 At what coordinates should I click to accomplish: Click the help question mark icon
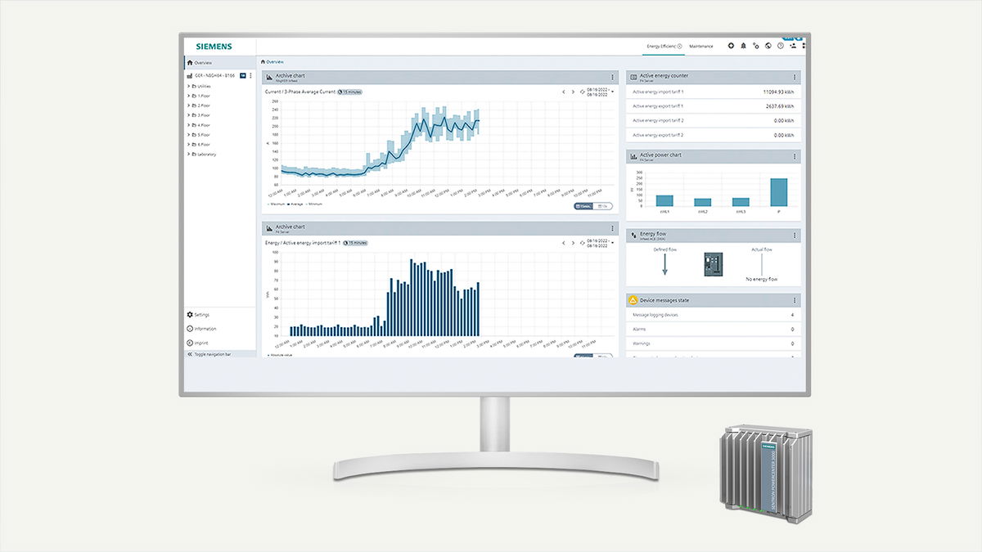[x=780, y=46]
